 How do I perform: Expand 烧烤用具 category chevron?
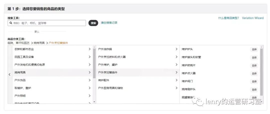(89, 73)
